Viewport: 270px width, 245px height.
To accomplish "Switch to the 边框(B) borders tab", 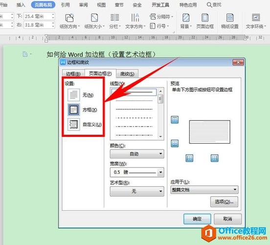I will pos(73,74).
